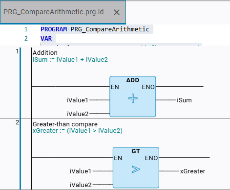Click declaration line number 1
Image resolution: width=230 pixels, height=190 pixels.
click(26, 29)
